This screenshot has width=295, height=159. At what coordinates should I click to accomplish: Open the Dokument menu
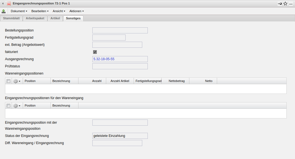[x=19, y=11]
